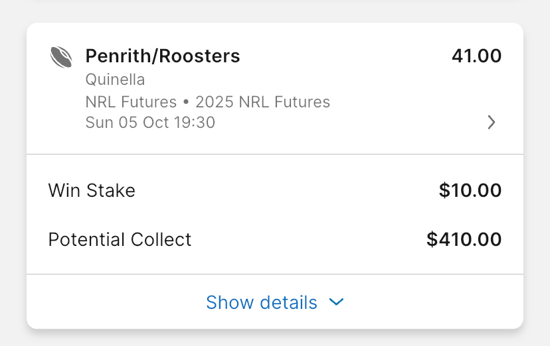Screen dimensions: 550x346
Task: Click the word 'details' in Show details
Action: (289, 302)
